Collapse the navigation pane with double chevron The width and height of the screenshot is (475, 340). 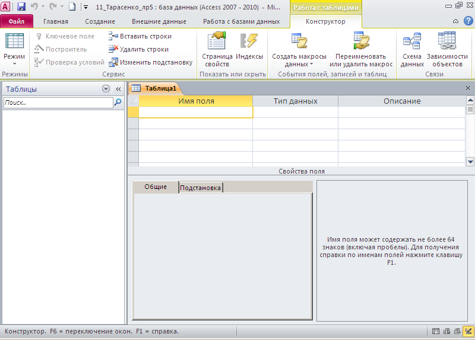coord(118,89)
